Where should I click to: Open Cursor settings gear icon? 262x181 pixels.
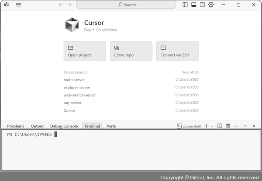tap(211, 5)
